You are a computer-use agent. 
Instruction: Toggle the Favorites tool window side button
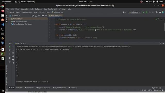point(7,81)
